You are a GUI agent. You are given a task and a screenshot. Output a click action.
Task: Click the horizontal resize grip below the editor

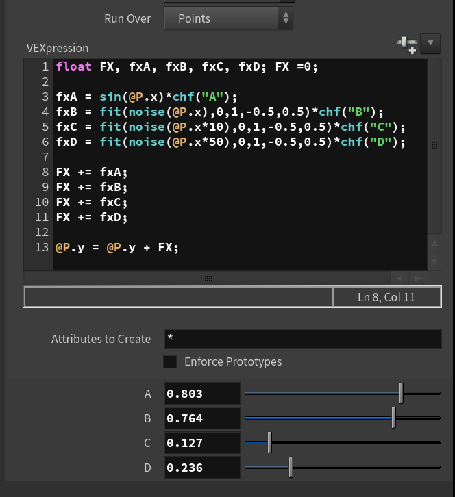[x=208, y=279]
